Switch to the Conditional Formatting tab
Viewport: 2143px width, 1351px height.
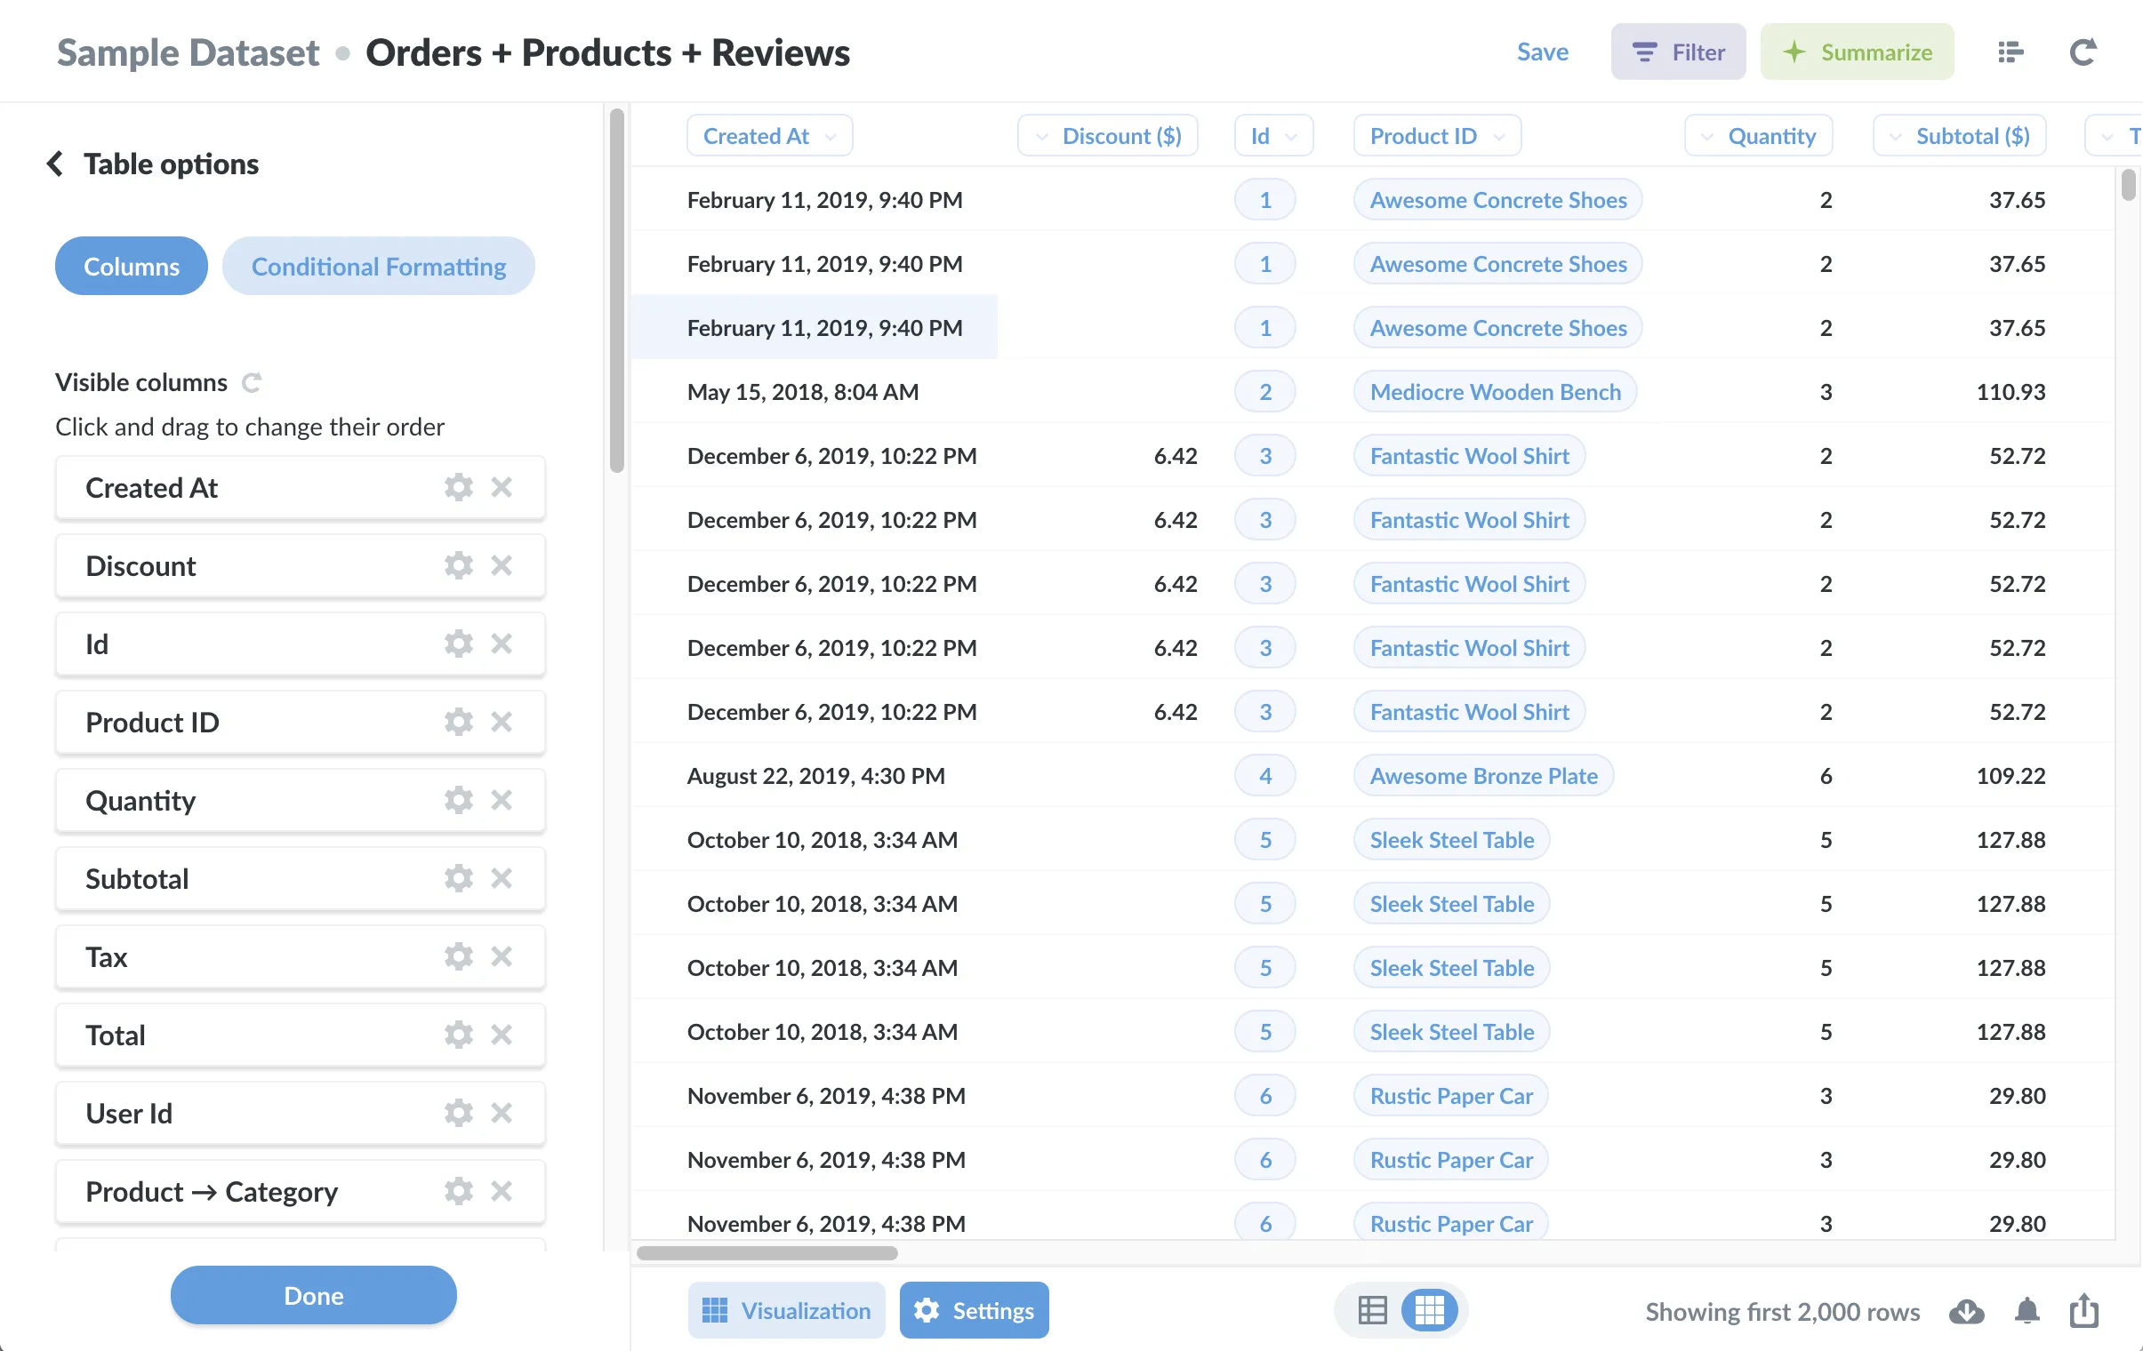[x=378, y=265]
